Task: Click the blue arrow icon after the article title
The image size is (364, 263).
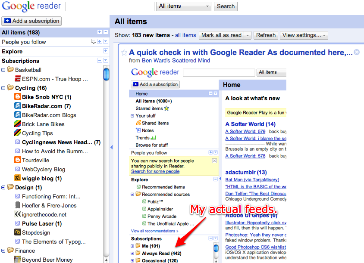Action: (357, 53)
